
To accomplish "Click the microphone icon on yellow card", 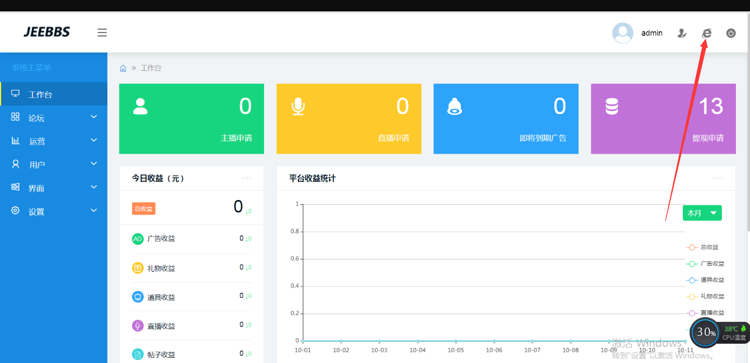I will (298, 106).
